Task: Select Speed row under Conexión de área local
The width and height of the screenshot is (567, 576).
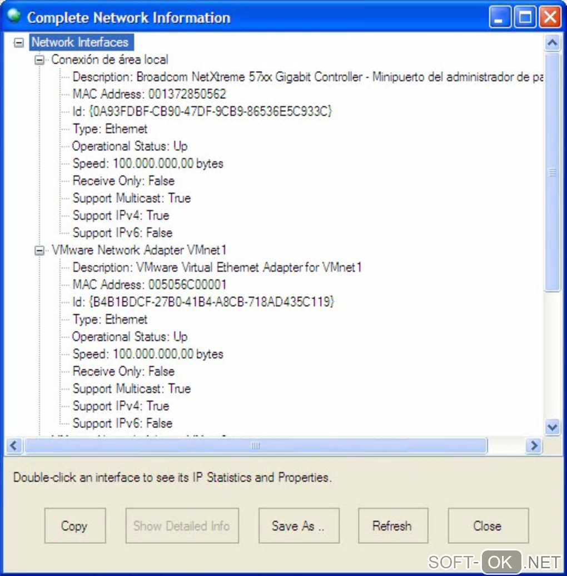Action: [x=148, y=163]
